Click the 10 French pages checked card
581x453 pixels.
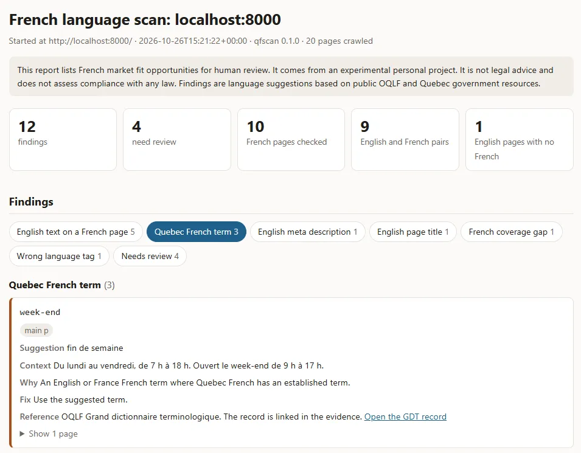tap(291, 140)
